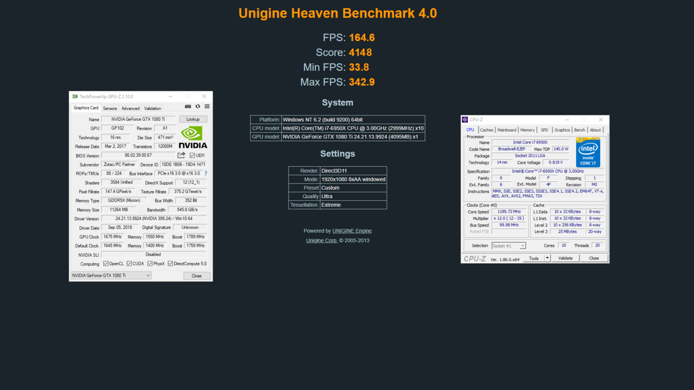Toggle the PhysX checkbox
The image size is (694, 390).
(150, 264)
